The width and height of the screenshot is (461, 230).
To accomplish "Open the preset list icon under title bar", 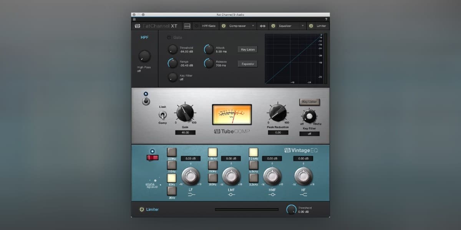I will pyautogui.click(x=134, y=19).
